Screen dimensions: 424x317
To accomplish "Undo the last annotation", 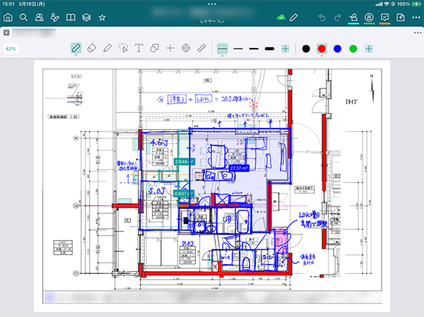I will point(323,17).
